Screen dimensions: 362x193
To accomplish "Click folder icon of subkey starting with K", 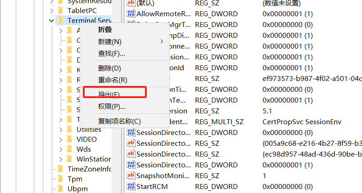I will (x=69, y=70).
